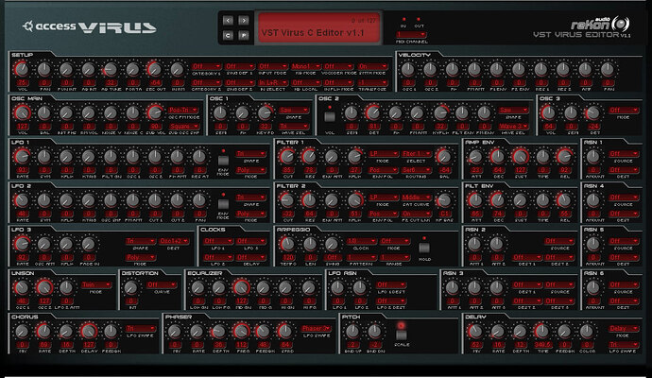Screen dimensions: 652x378
Task: Click the previous patch arrow button
Action: [x=228, y=21]
